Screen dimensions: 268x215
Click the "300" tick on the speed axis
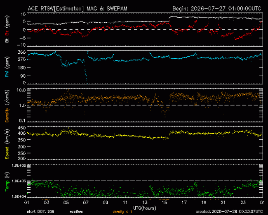pos(22,146)
